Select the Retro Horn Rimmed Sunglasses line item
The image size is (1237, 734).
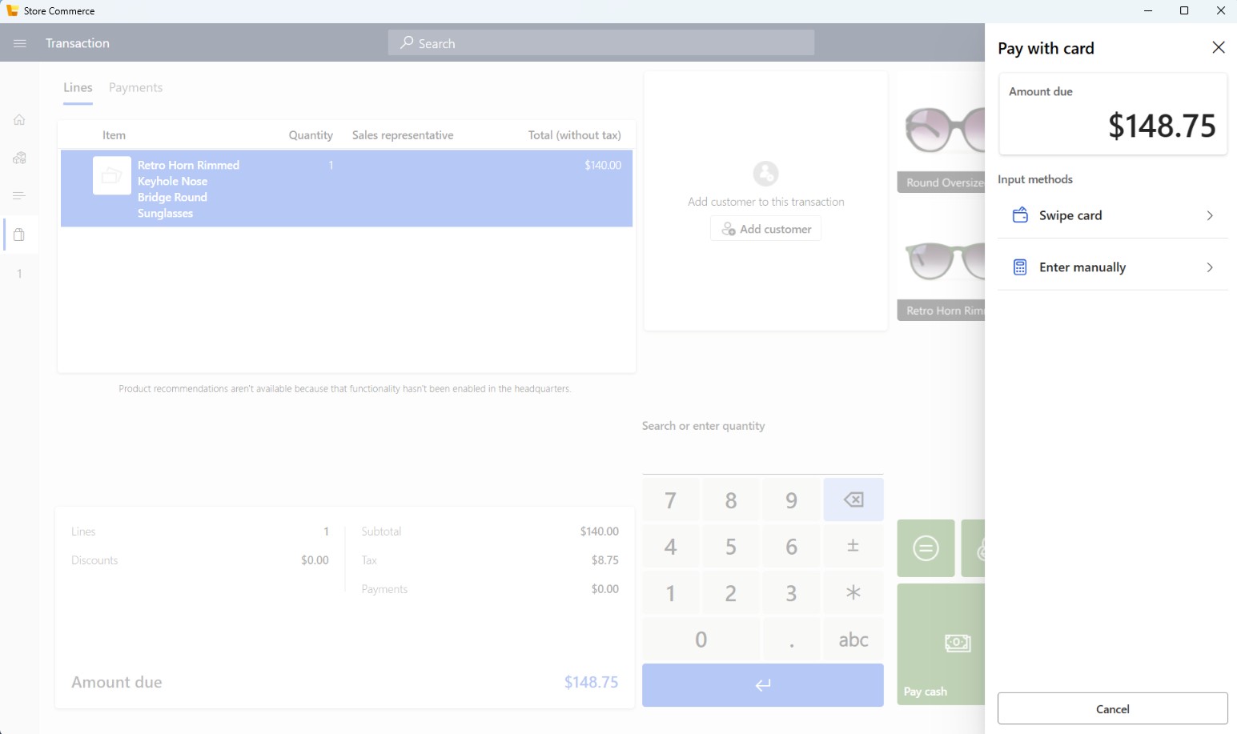tap(346, 189)
